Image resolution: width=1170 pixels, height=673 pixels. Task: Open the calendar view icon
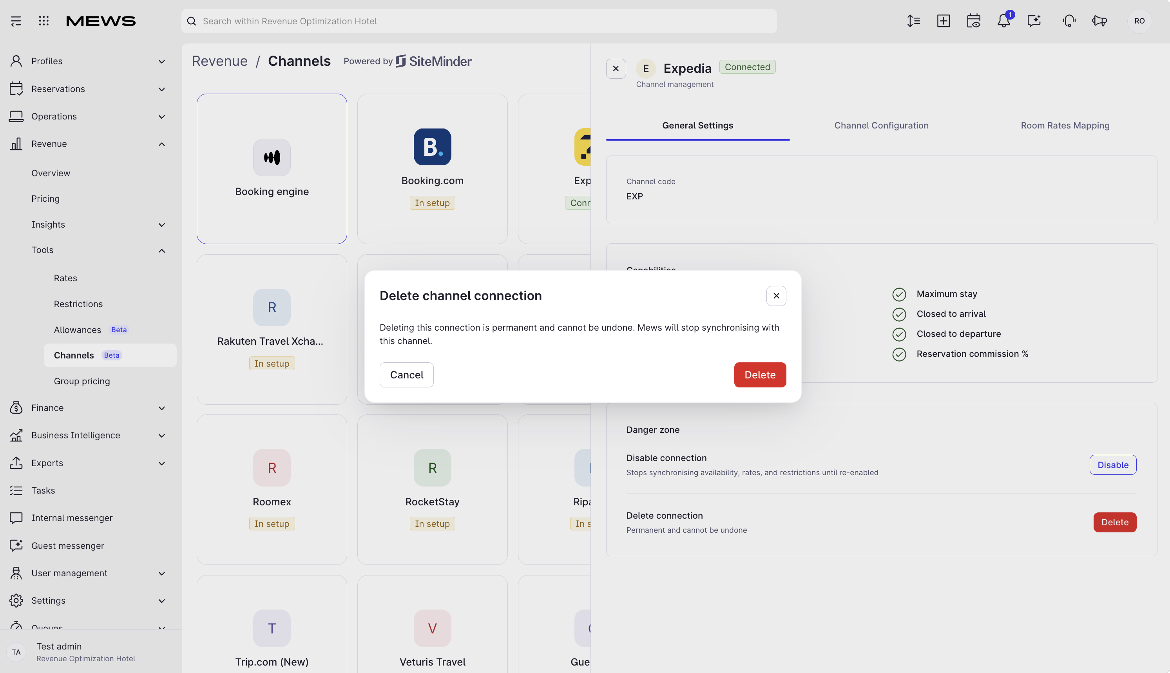974,21
